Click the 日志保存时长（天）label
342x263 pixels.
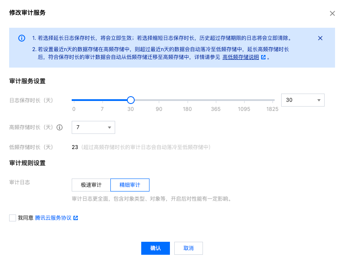point(31,100)
